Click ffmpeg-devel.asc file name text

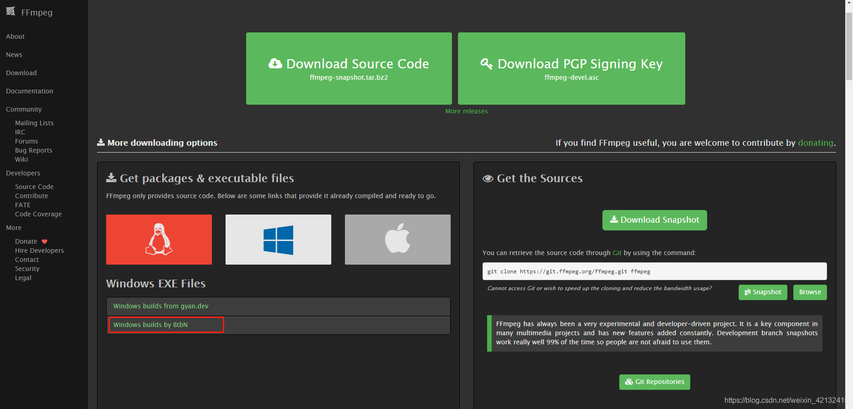pyautogui.click(x=571, y=77)
